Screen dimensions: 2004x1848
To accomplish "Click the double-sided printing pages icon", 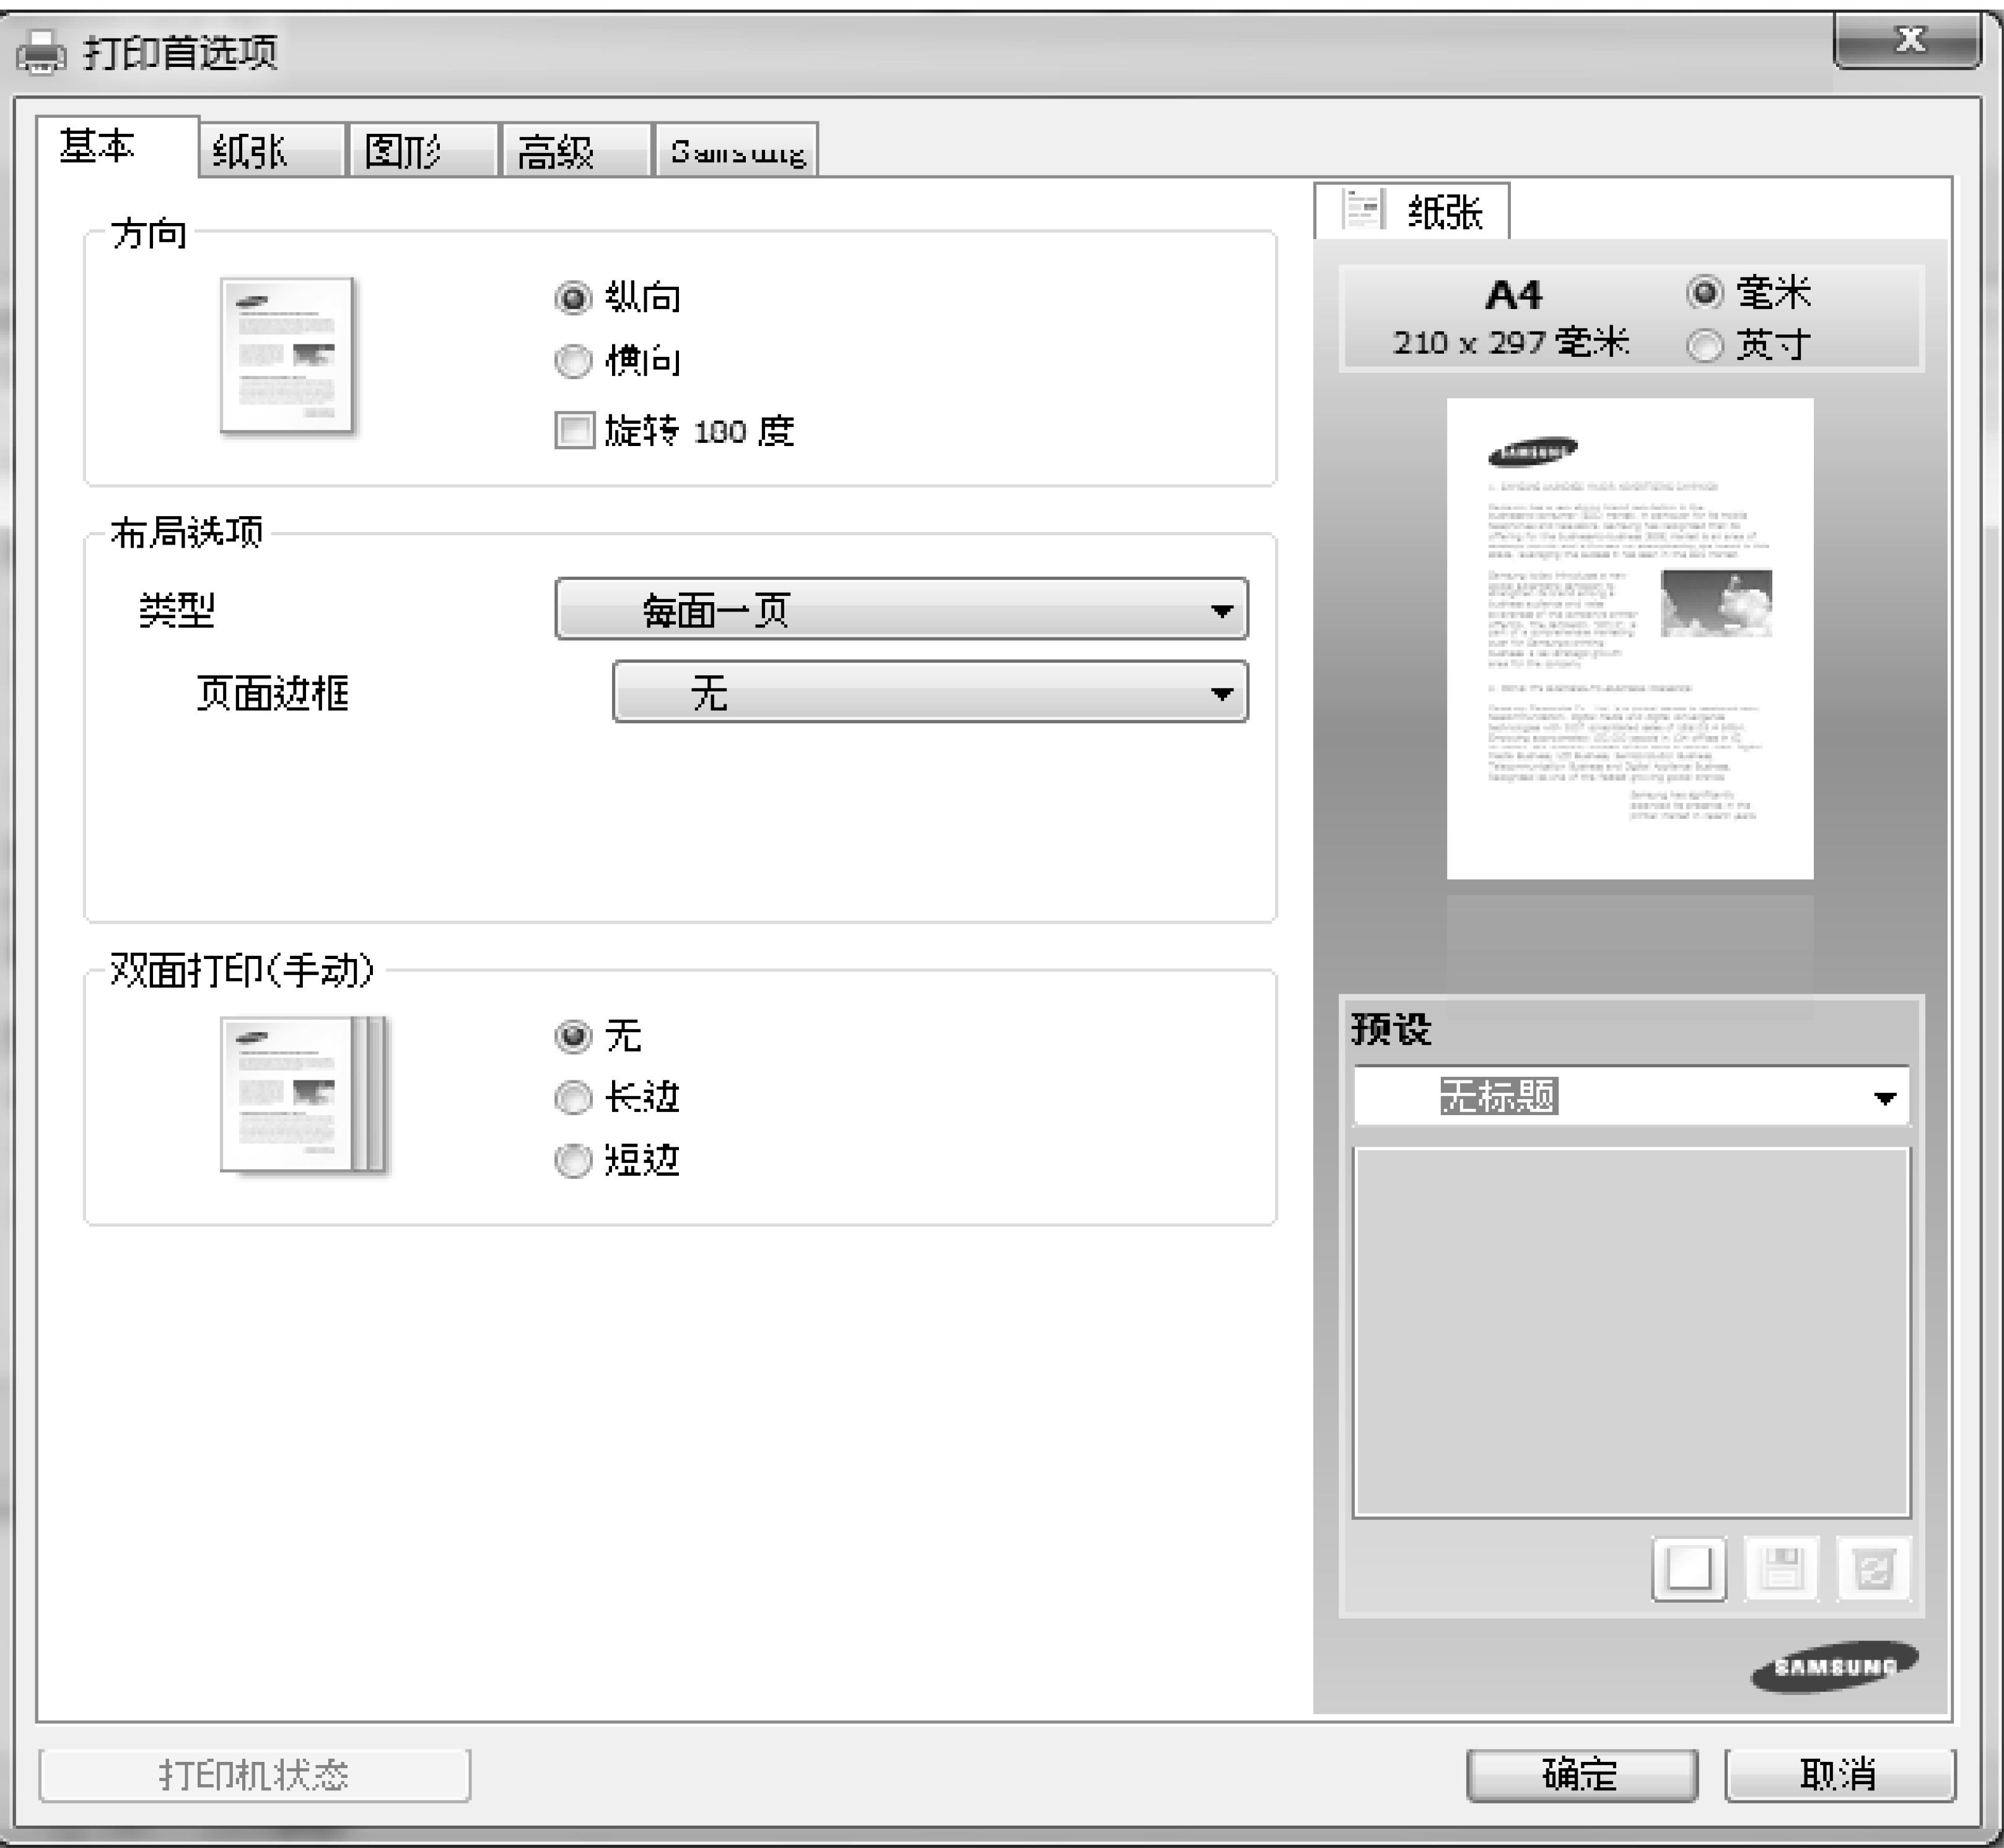I will (302, 1095).
